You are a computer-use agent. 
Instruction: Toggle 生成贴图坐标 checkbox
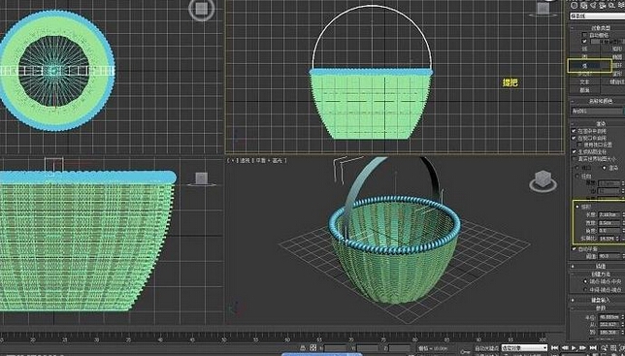point(574,151)
